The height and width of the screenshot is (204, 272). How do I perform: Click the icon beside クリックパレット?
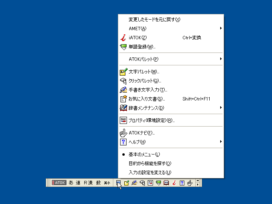[124, 81]
